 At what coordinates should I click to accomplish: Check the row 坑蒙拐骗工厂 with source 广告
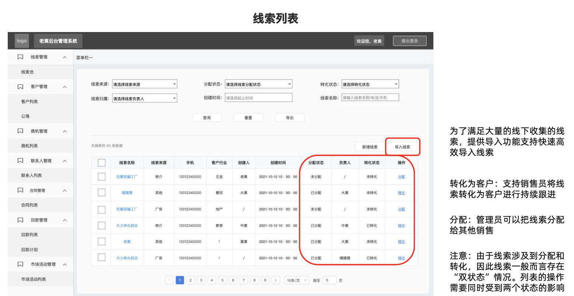click(x=102, y=209)
